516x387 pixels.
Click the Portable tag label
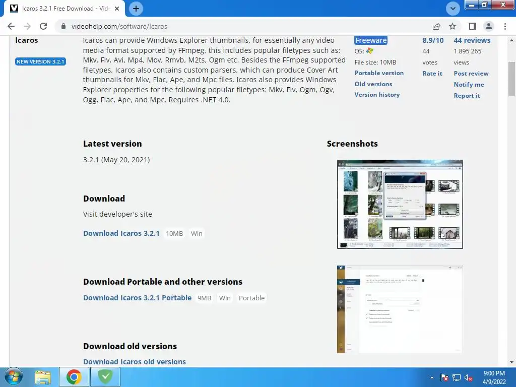[x=252, y=298]
